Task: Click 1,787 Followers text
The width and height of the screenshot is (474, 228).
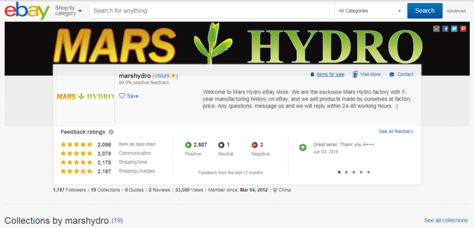Action: click(69, 190)
